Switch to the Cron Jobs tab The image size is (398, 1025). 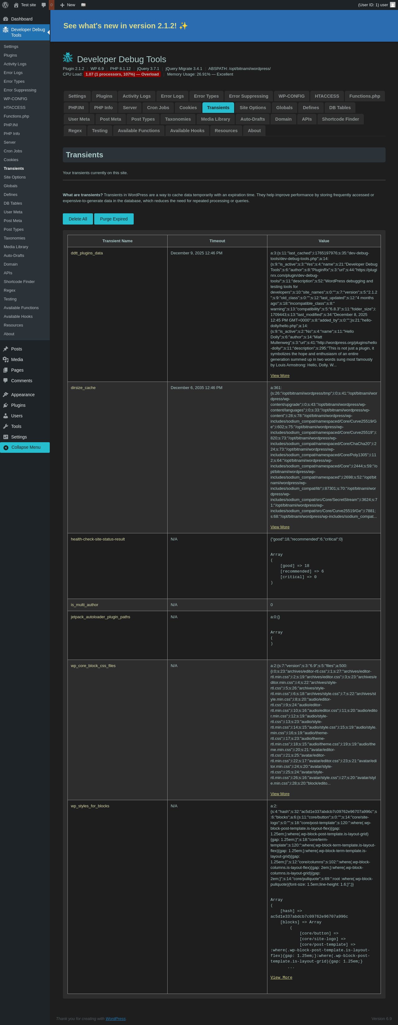tap(158, 107)
